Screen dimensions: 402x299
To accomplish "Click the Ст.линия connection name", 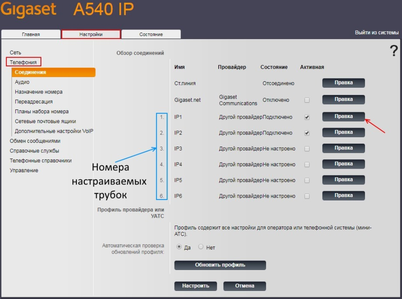I will click(x=185, y=83).
